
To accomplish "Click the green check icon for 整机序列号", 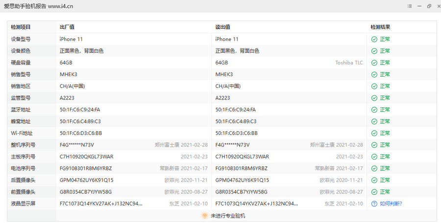I will click(374, 145).
